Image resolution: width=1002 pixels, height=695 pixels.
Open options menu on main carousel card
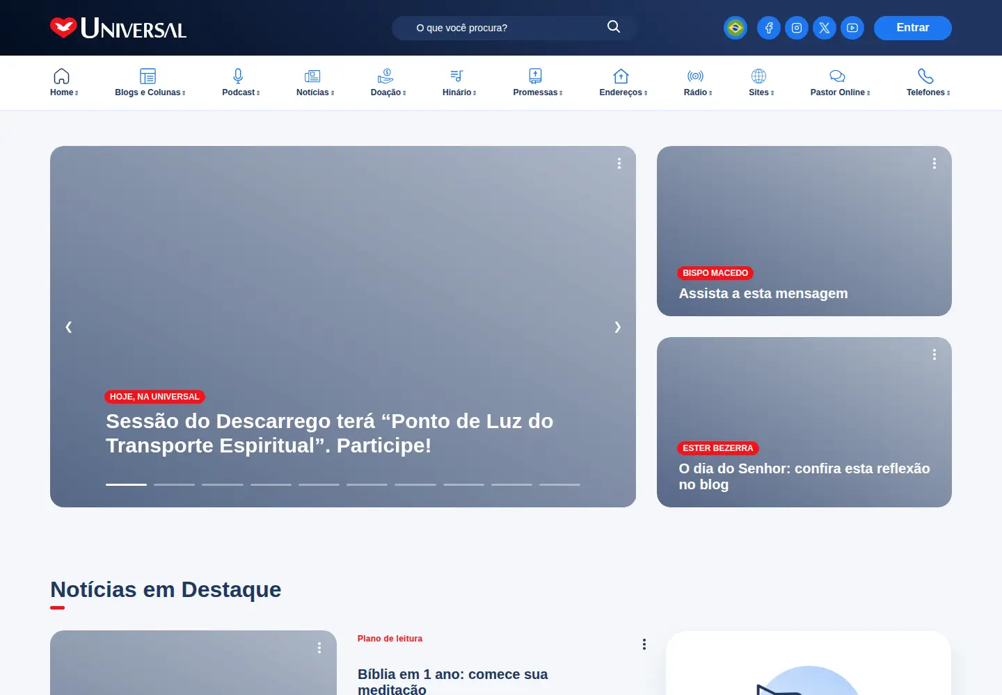pyautogui.click(x=619, y=163)
